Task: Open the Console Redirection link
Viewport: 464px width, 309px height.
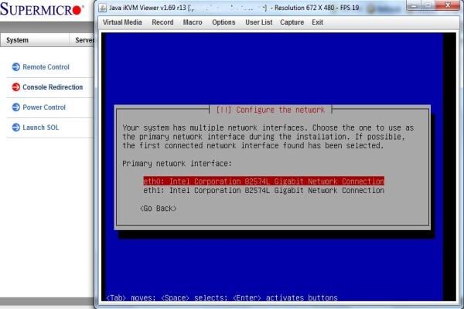Action: [53, 87]
